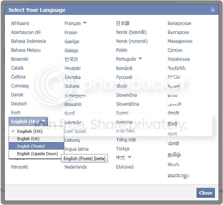223x205 pixels.
Task: Select Română language
Action: pos(124,68)
